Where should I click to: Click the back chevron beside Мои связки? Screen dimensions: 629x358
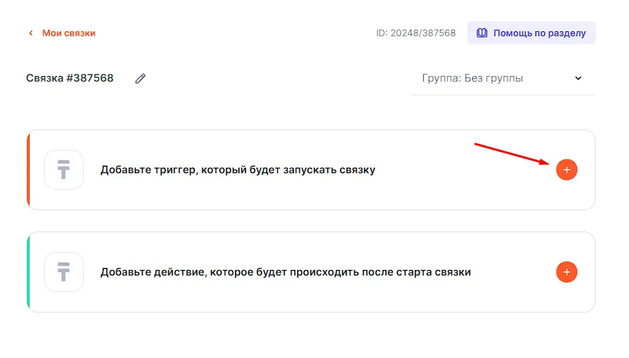coord(31,33)
